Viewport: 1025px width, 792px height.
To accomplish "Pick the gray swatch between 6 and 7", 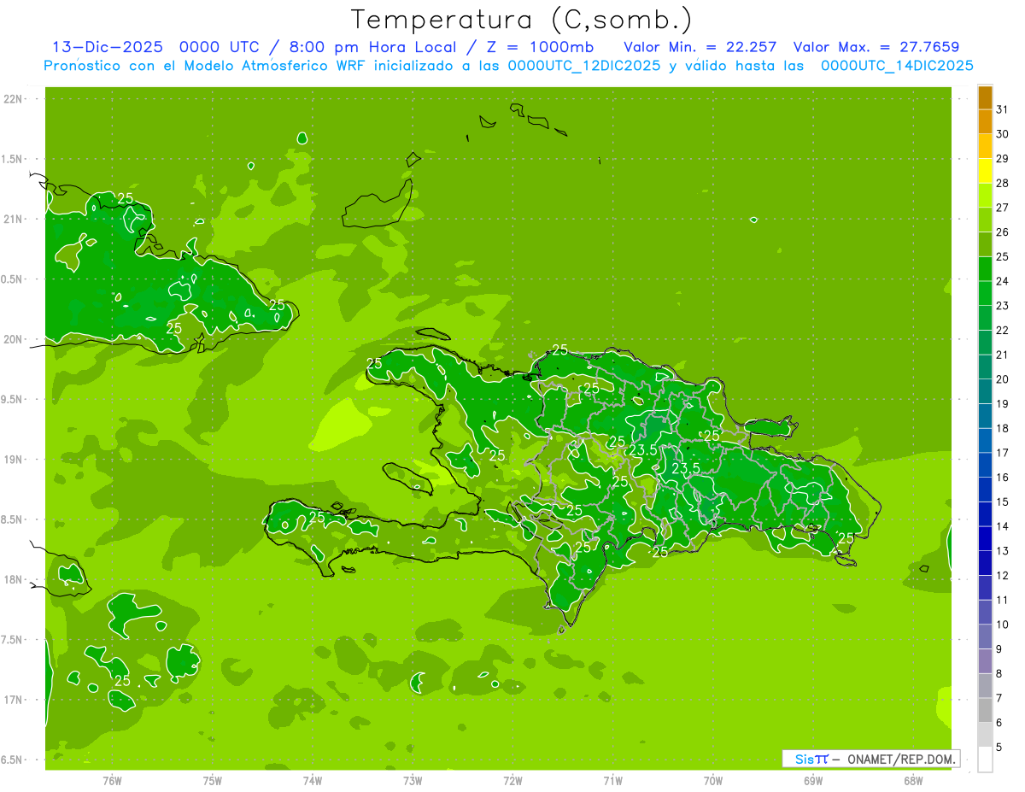I will [x=985, y=711].
